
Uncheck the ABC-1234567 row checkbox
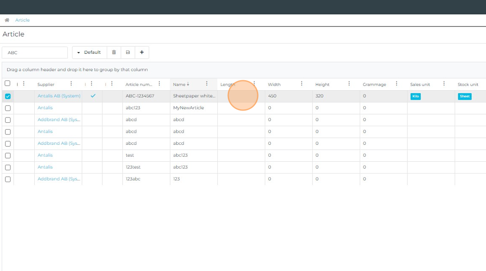click(8, 96)
